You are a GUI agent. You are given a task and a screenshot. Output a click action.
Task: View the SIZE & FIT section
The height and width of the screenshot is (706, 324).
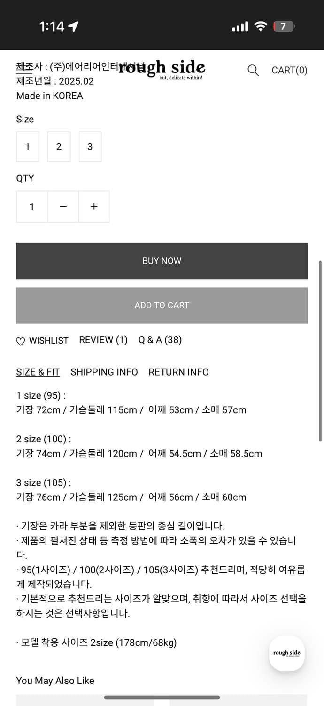pos(38,372)
